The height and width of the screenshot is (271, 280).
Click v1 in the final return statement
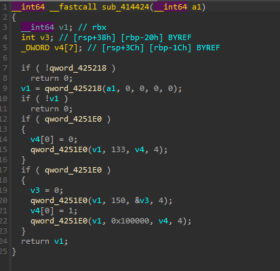59,241
